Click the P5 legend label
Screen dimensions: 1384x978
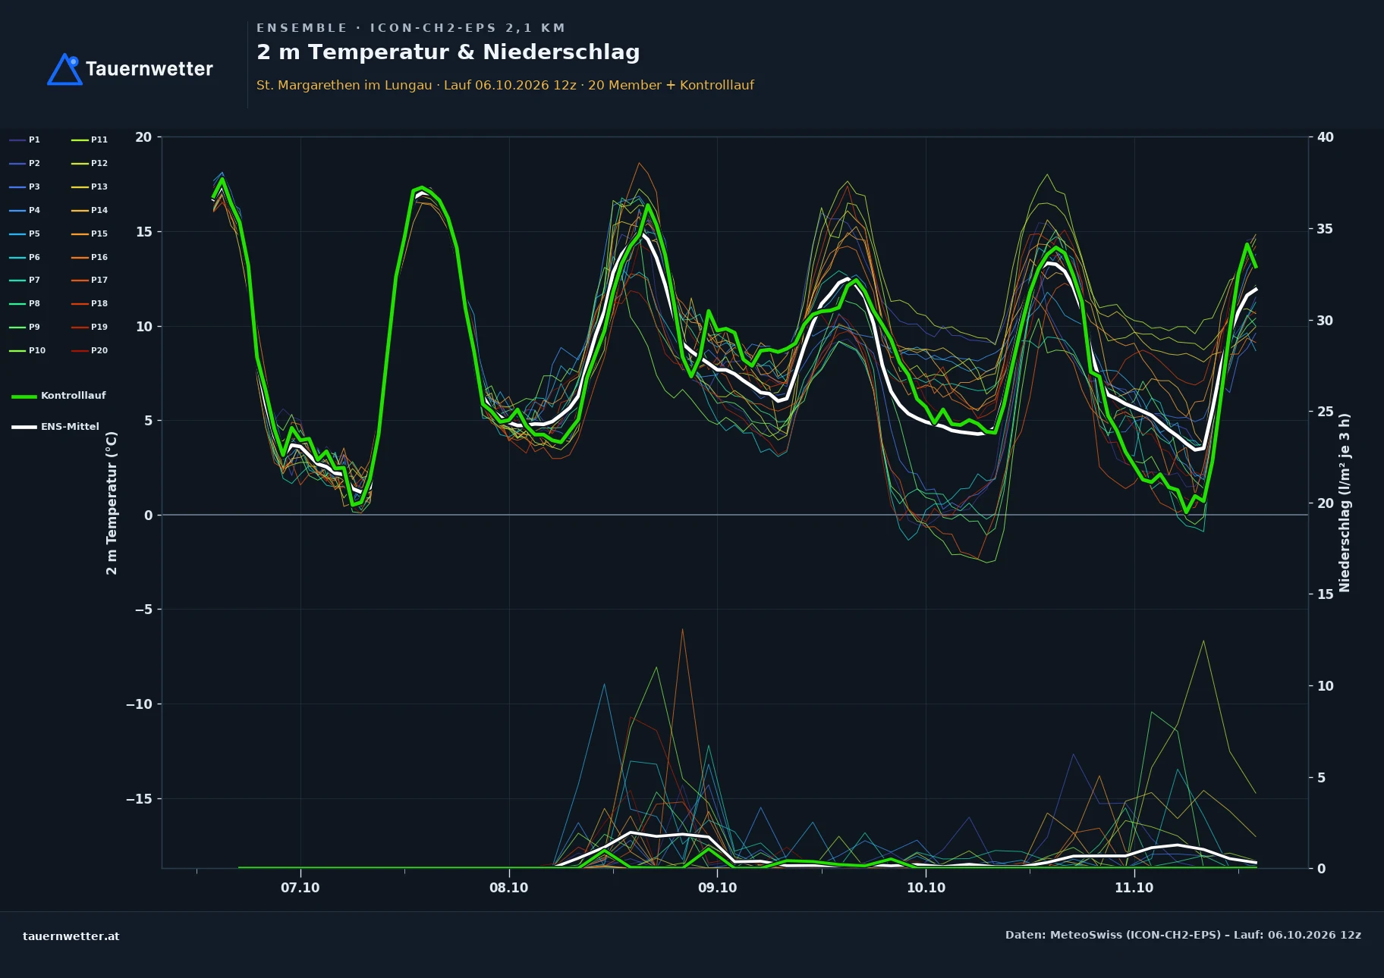click(x=34, y=234)
